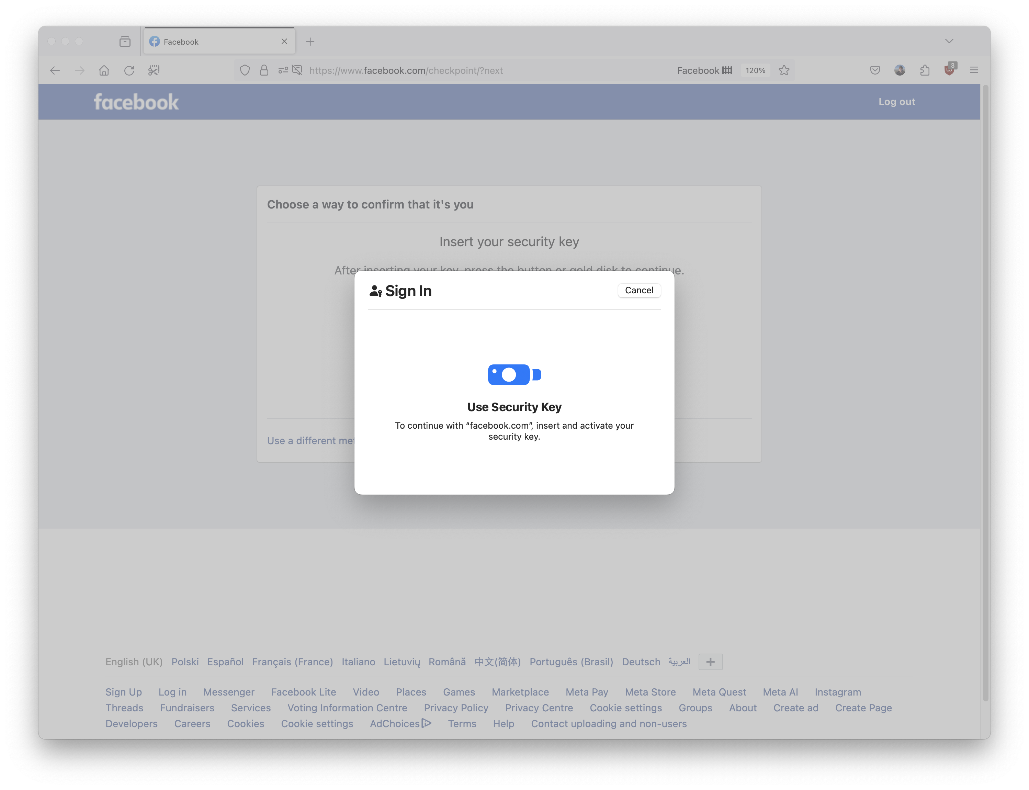Open the tab overview chevron
1029x790 pixels.
[x=950, y=41]
